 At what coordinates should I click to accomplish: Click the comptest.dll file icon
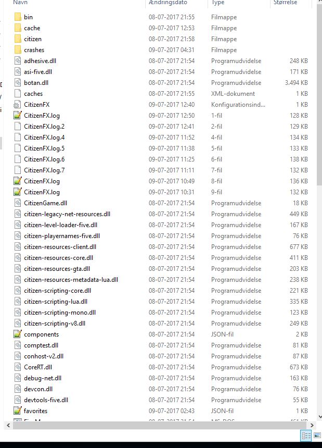17,345
